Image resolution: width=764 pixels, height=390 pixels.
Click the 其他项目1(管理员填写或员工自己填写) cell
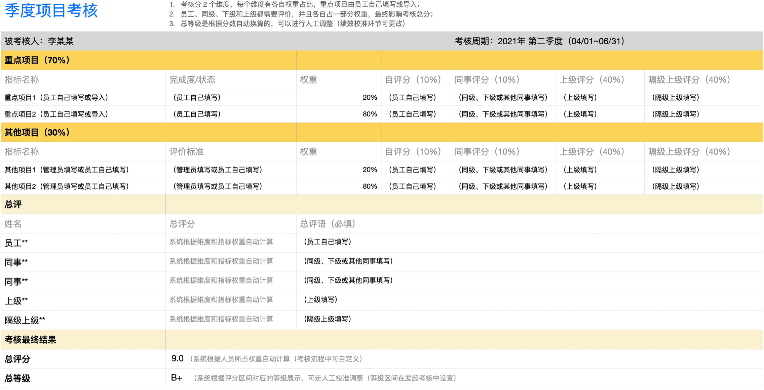tap(83, 169)
